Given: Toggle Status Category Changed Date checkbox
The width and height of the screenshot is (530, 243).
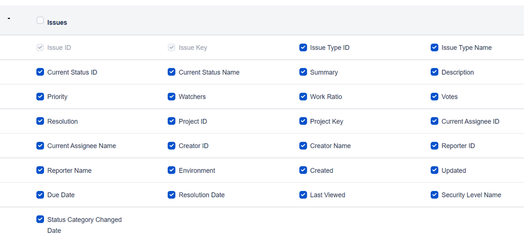Looking at the screenshot, I should 40,219.
